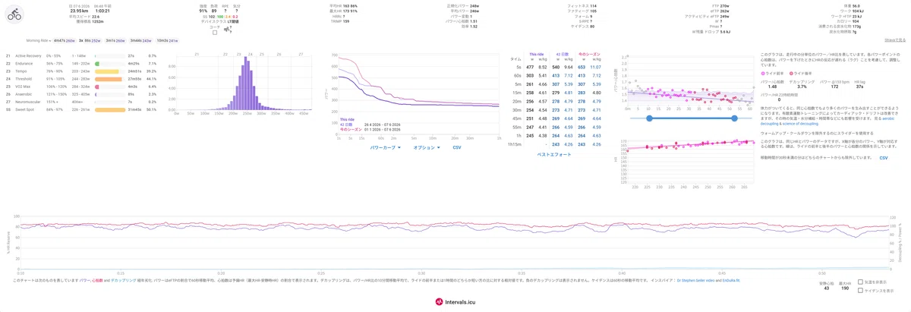
Task: Click the comment icon beside the coach checkbox
Action: pyautogui.click(x=226, y=30)
